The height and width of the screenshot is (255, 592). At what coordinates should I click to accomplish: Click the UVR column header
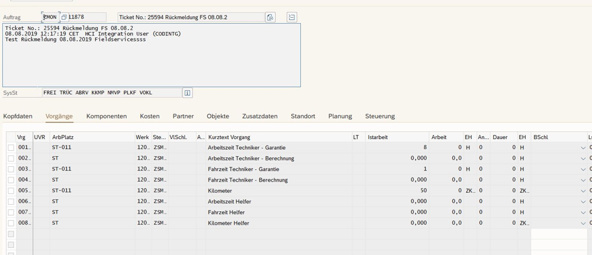[x=41, y=137]
